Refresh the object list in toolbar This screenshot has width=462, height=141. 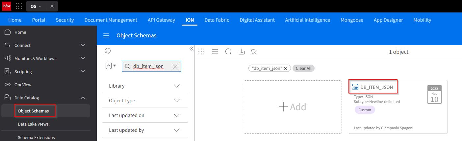coord(228,51)
